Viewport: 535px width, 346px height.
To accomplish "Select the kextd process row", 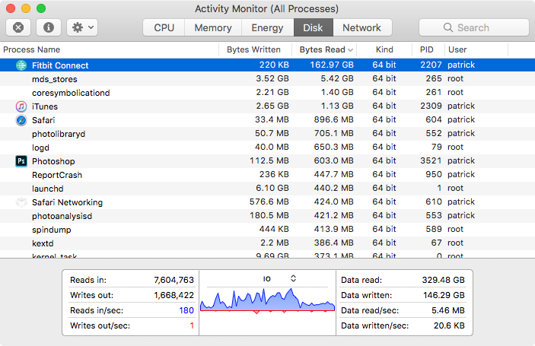I will [x=268, y=243].
